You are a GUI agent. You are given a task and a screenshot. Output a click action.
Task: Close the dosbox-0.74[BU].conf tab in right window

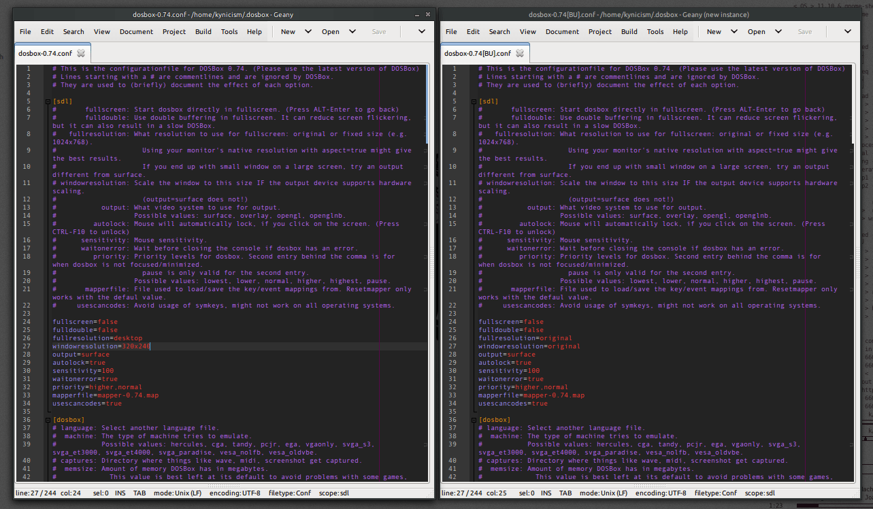(521, 53)
